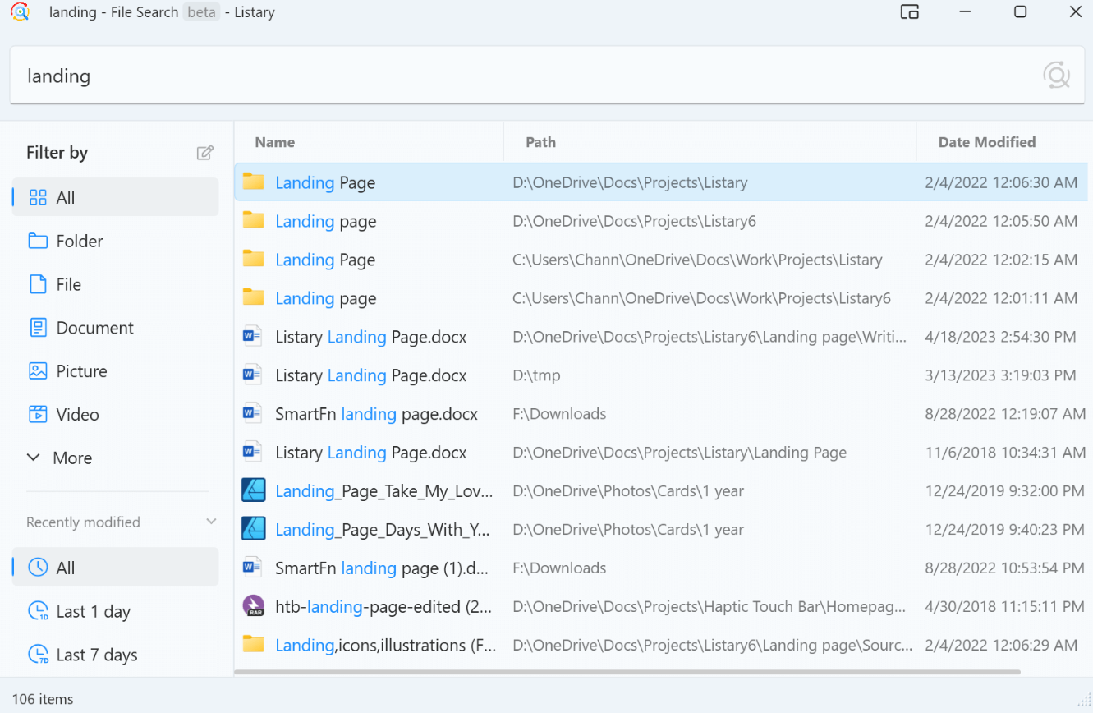Click folder icon of Listary Landing Page result
The image size is (1093, 713).
coord(254,182)
